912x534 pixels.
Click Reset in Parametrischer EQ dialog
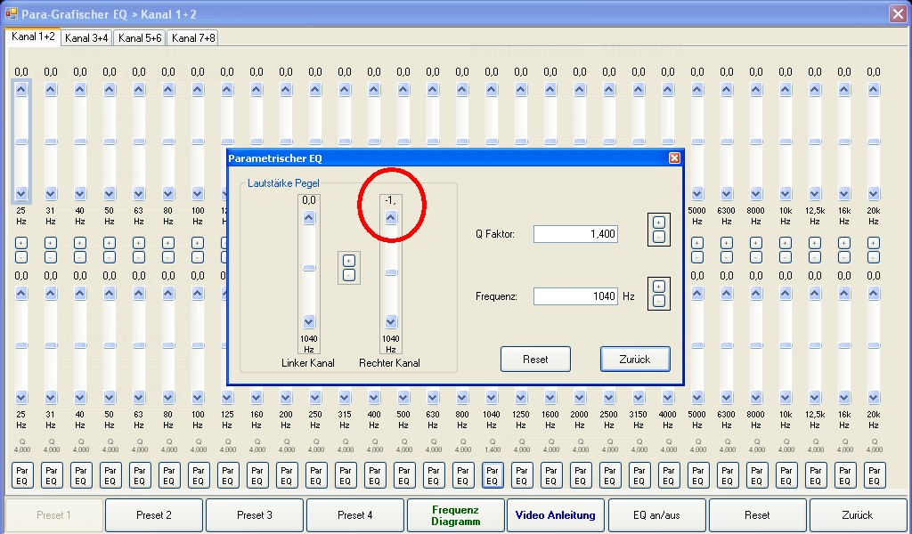point(535,359)
